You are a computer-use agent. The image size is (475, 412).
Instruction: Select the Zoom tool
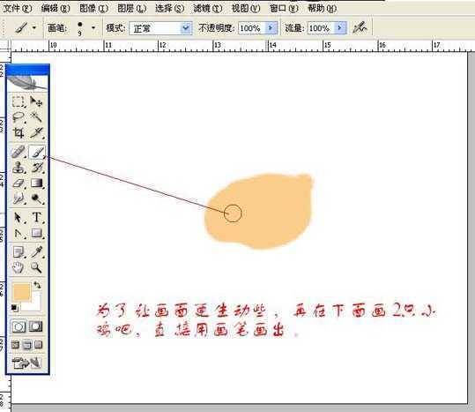click(36, 267)
